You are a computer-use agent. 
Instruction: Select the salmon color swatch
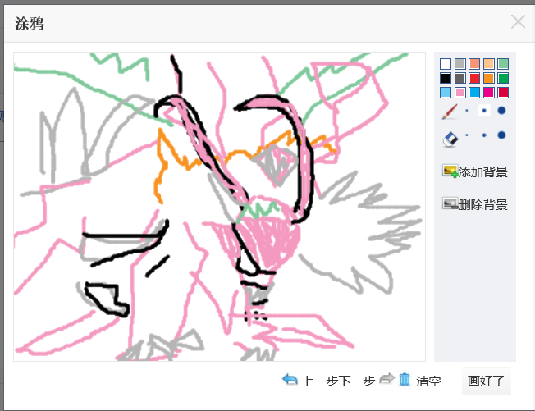[x=474, y=64]
